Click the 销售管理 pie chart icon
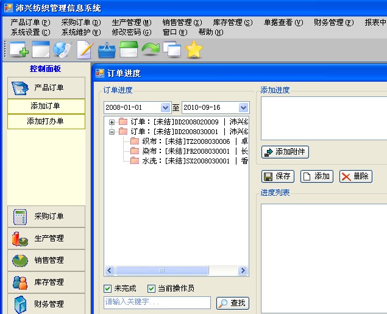 [20, 261]
